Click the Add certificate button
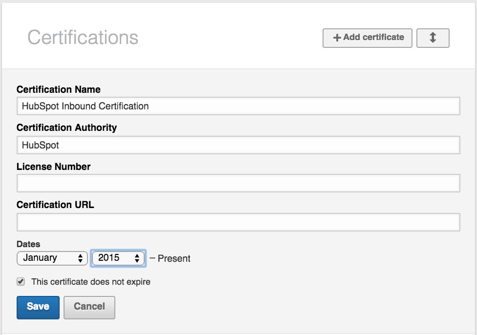Viewport: 477px width, 335px height. click(367, 38)
